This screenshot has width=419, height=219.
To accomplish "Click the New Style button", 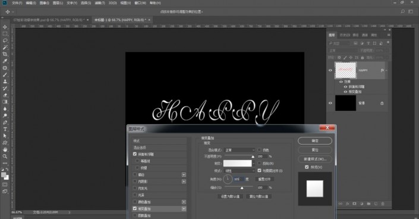I will (315, 159).
